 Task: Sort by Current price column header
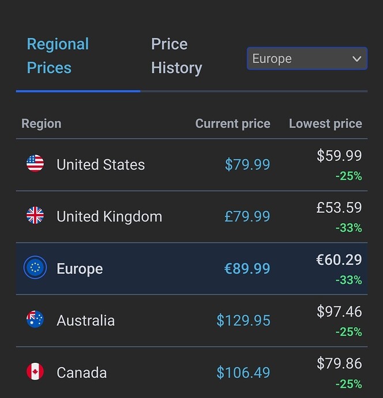pyautogui.click(x=233, y=123)
